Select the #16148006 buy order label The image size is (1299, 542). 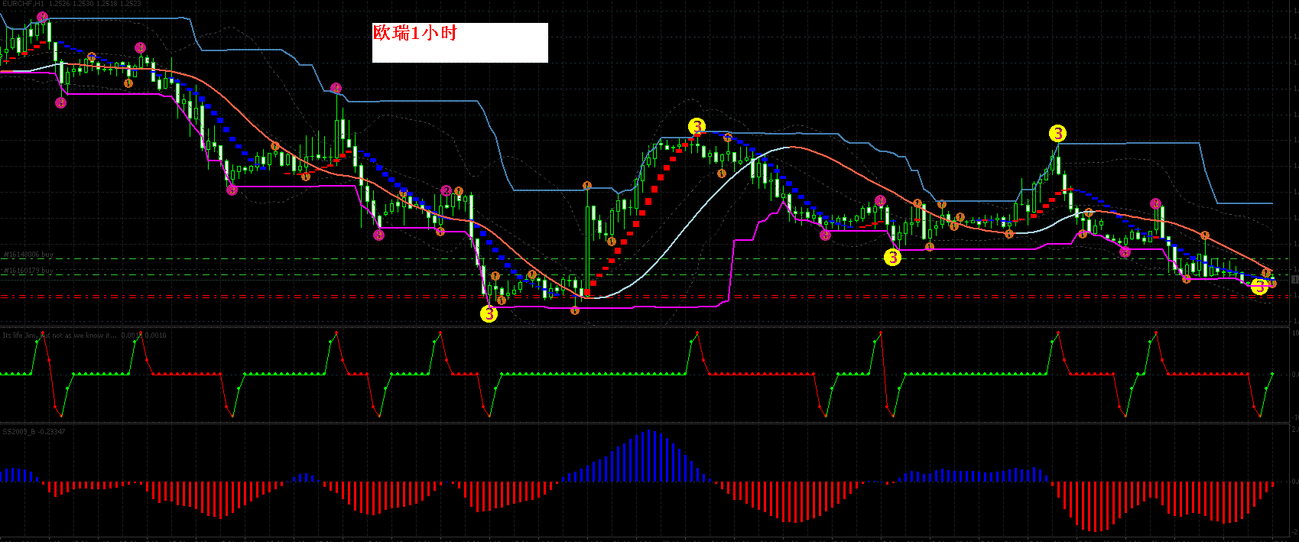pyautogui.click(x=28, y=255)
